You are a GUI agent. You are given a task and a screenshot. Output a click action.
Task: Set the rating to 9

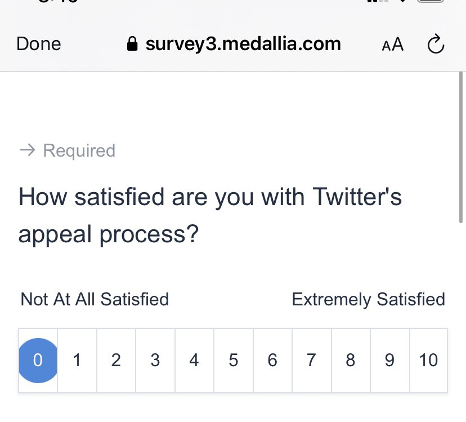click(x=389, y=361)
